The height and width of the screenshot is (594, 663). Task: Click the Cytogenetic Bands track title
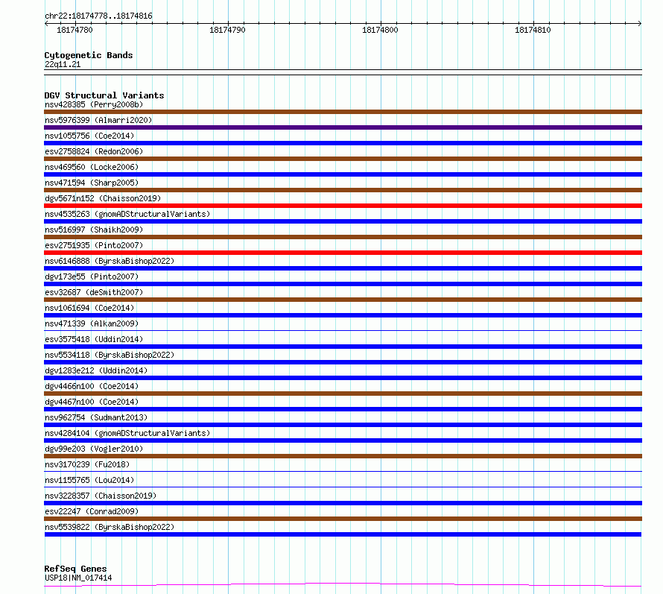(89, 55)
